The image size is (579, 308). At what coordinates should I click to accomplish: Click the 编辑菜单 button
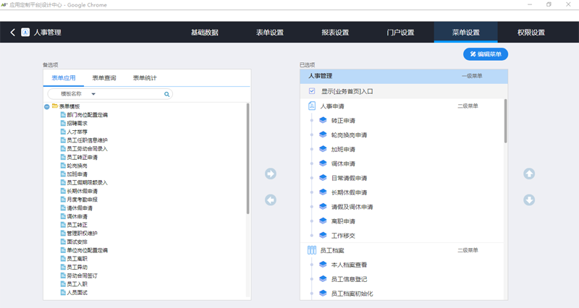486,54
